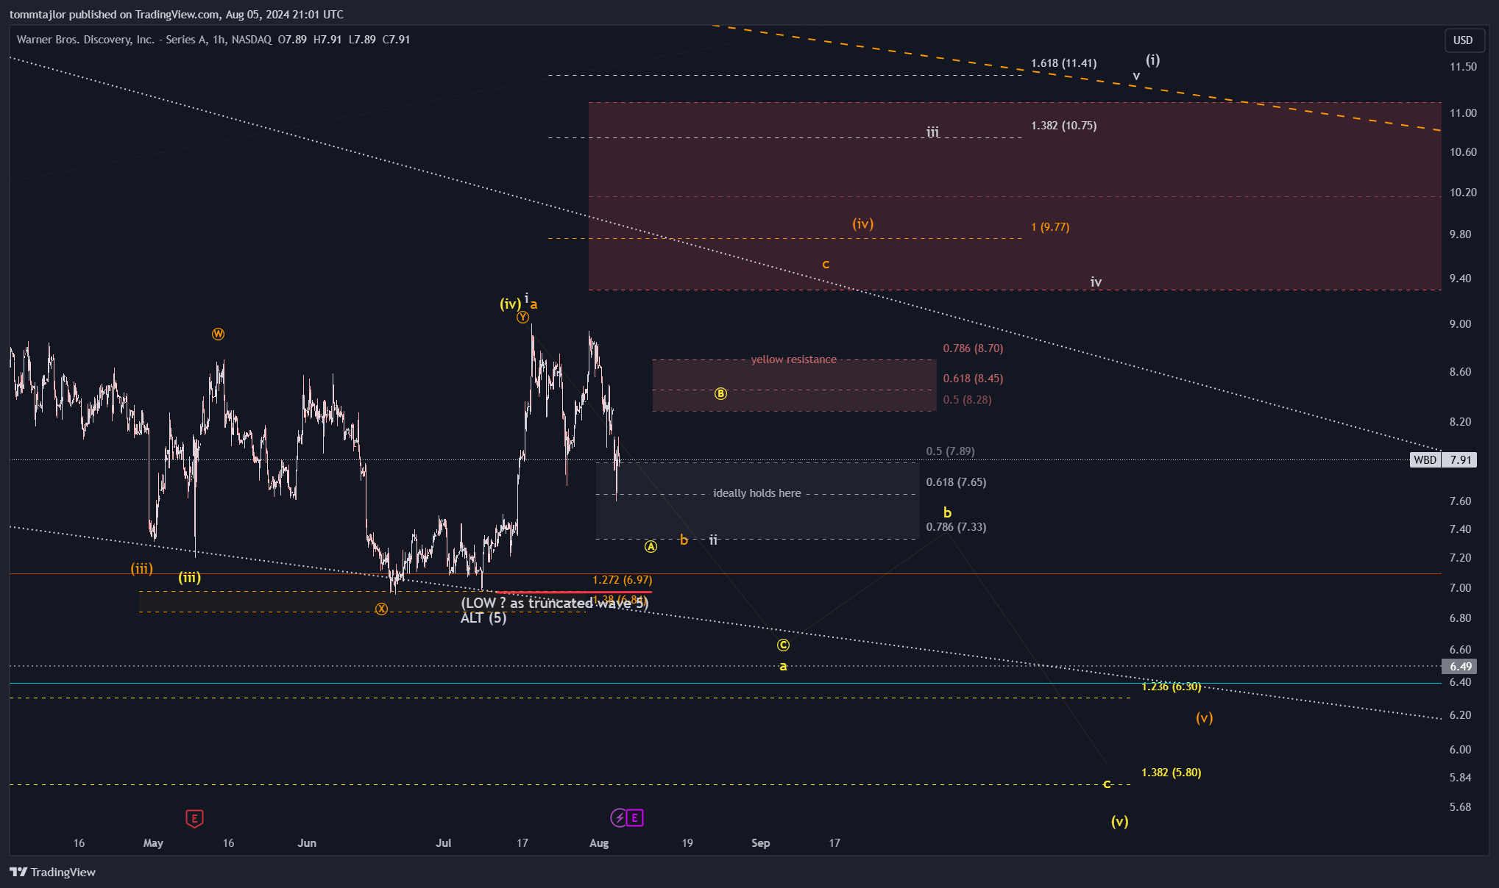
Task: Click the 0.786 (8.70) retracement label
Action: click(x=973, y=348)
